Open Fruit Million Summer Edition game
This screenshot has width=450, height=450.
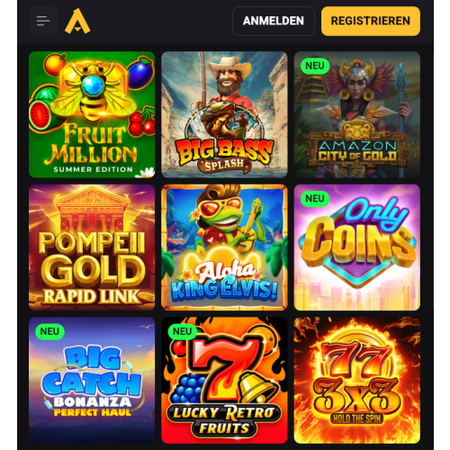tap(92, 114)
